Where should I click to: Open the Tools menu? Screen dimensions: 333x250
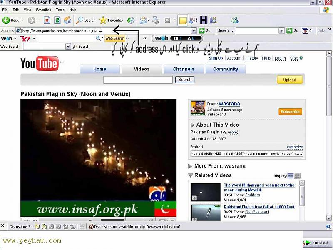point(60,10)
